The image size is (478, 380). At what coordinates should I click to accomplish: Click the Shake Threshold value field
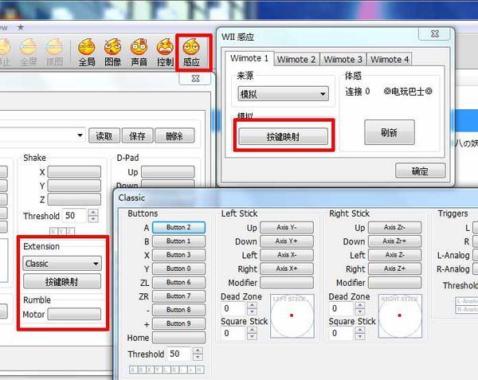click(74, 216)
